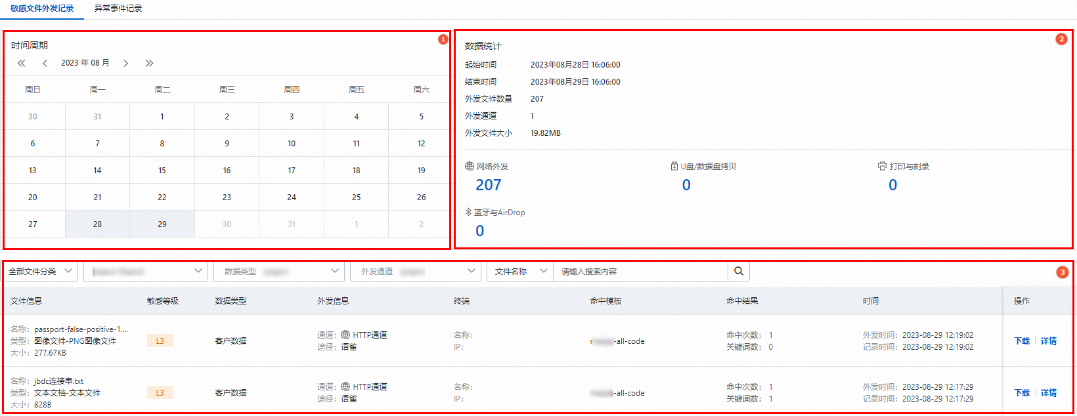Viewport: 1077px width, 416px height.
Task: Click file name passport-false-positive-1...
Action: click(81, 329)
